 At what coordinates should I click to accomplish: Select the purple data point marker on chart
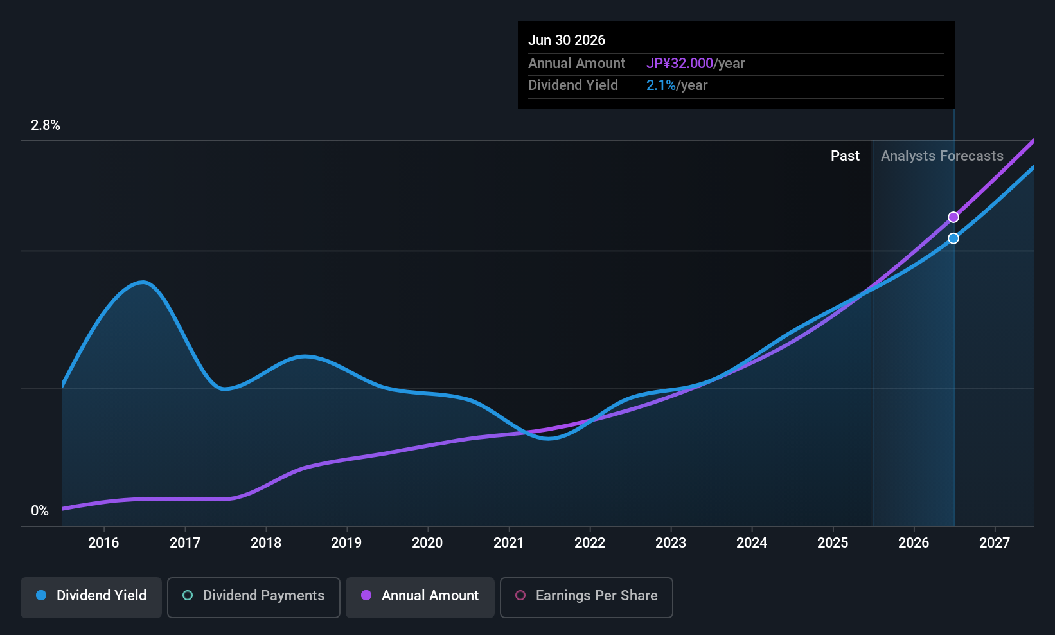click(953, 217)
